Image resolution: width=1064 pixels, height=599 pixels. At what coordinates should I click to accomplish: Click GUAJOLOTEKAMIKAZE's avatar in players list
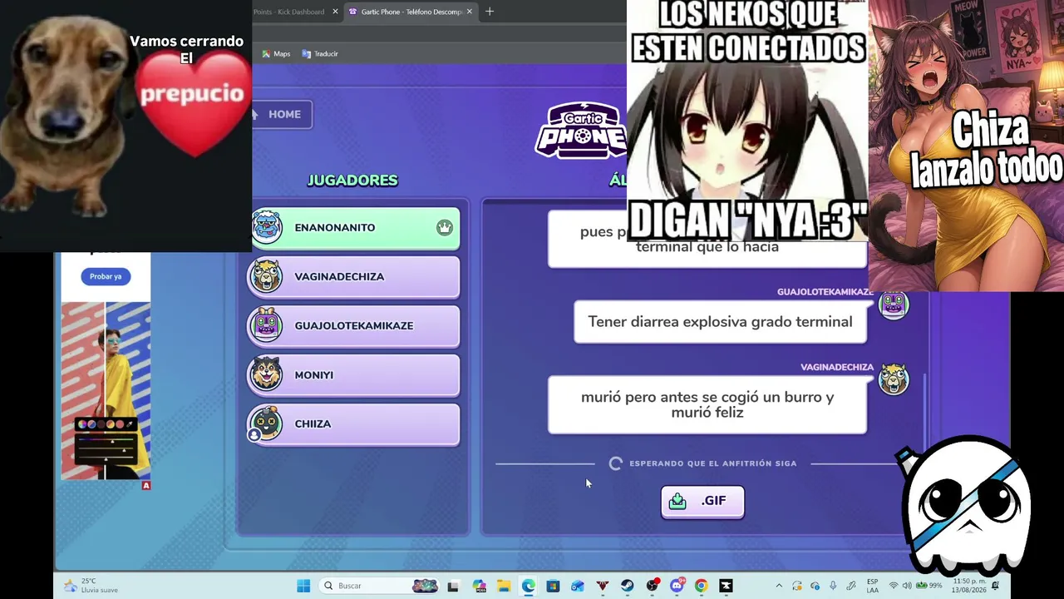[267, 325]
